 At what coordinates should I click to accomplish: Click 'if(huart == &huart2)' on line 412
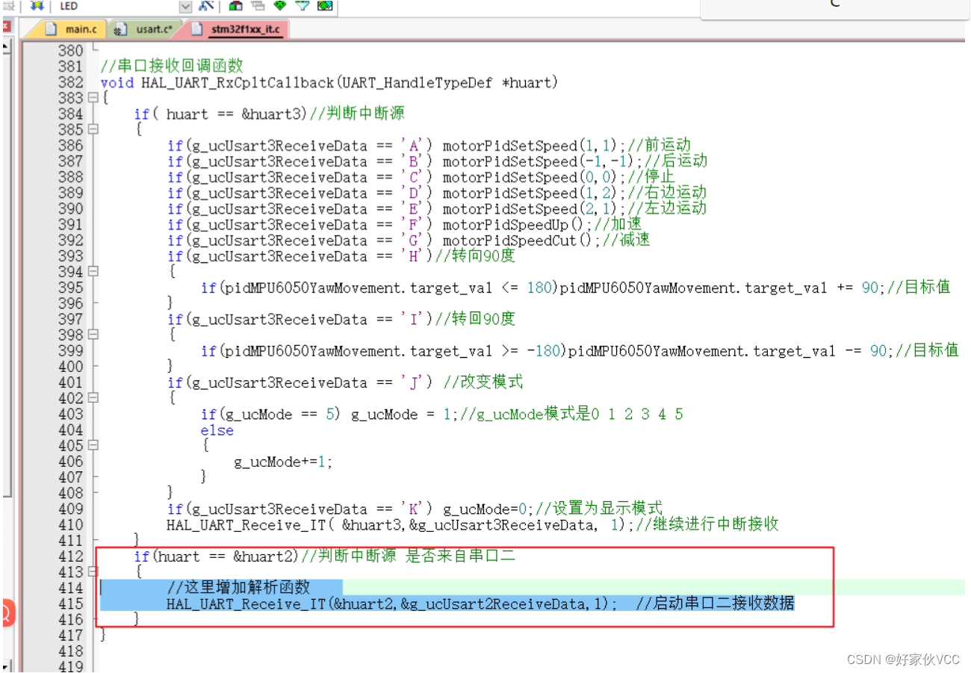(x=215, y=556)
